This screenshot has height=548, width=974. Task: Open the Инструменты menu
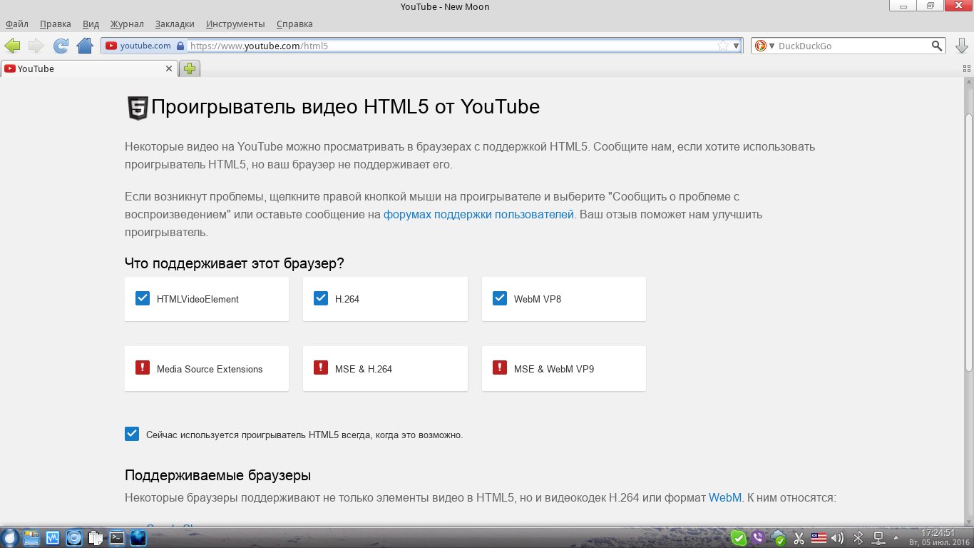(235, 24)
